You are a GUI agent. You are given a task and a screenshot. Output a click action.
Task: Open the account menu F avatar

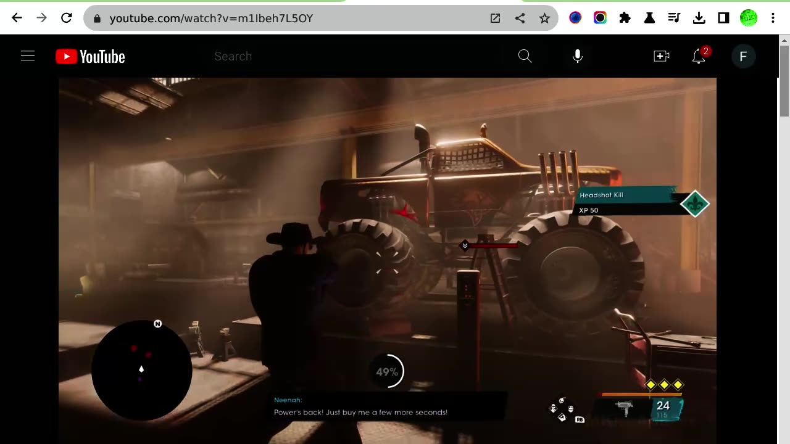tap(743, 56)
